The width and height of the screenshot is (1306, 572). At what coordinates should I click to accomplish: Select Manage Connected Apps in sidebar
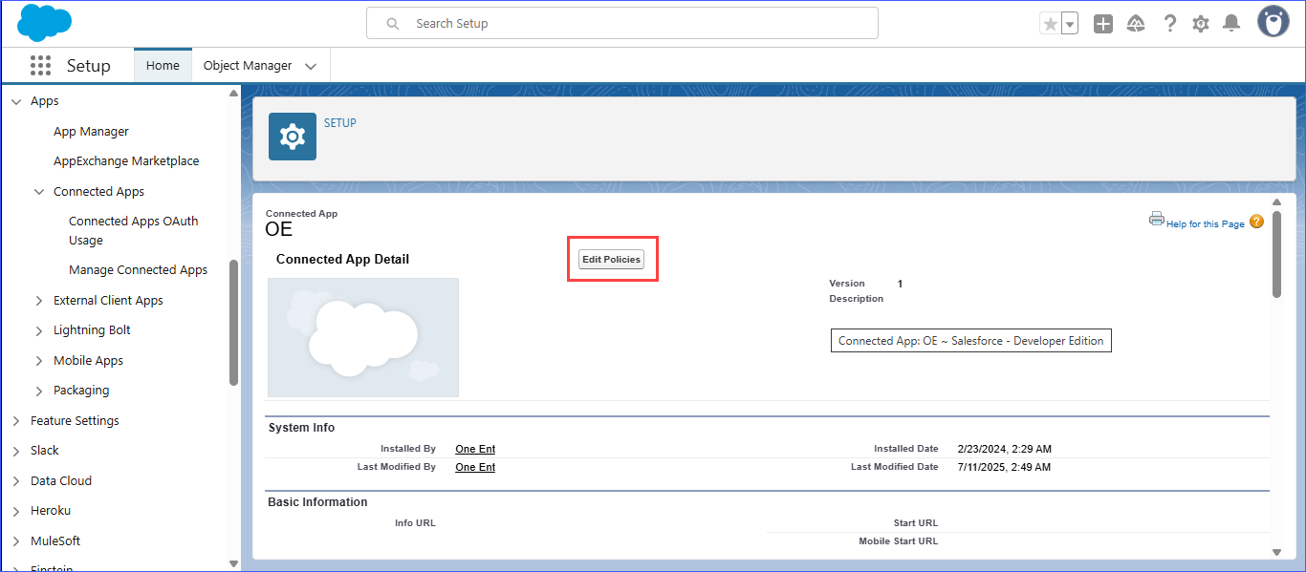click(x=138, y=270)
